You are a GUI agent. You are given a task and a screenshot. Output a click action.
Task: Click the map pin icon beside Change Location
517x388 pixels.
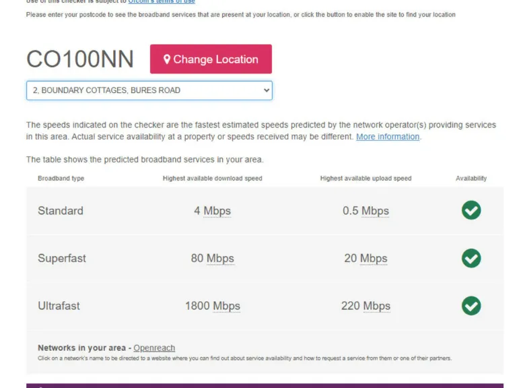coord(167,59)
